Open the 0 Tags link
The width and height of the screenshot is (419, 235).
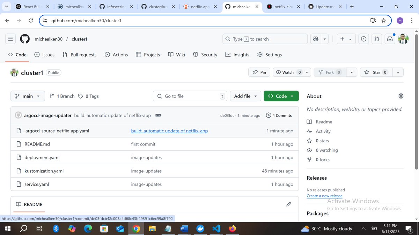click(88, 96)
